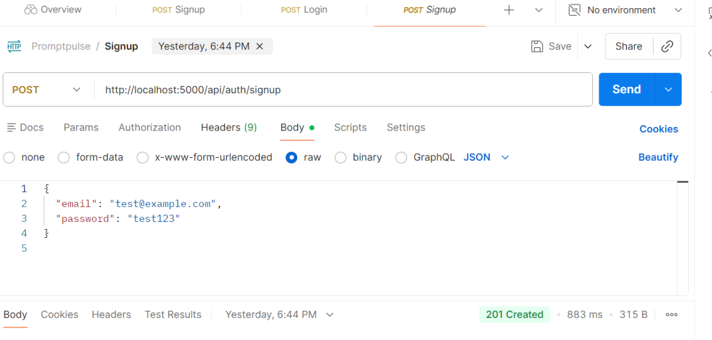Click the copy link icon beside Share

(x=667, y=46)
